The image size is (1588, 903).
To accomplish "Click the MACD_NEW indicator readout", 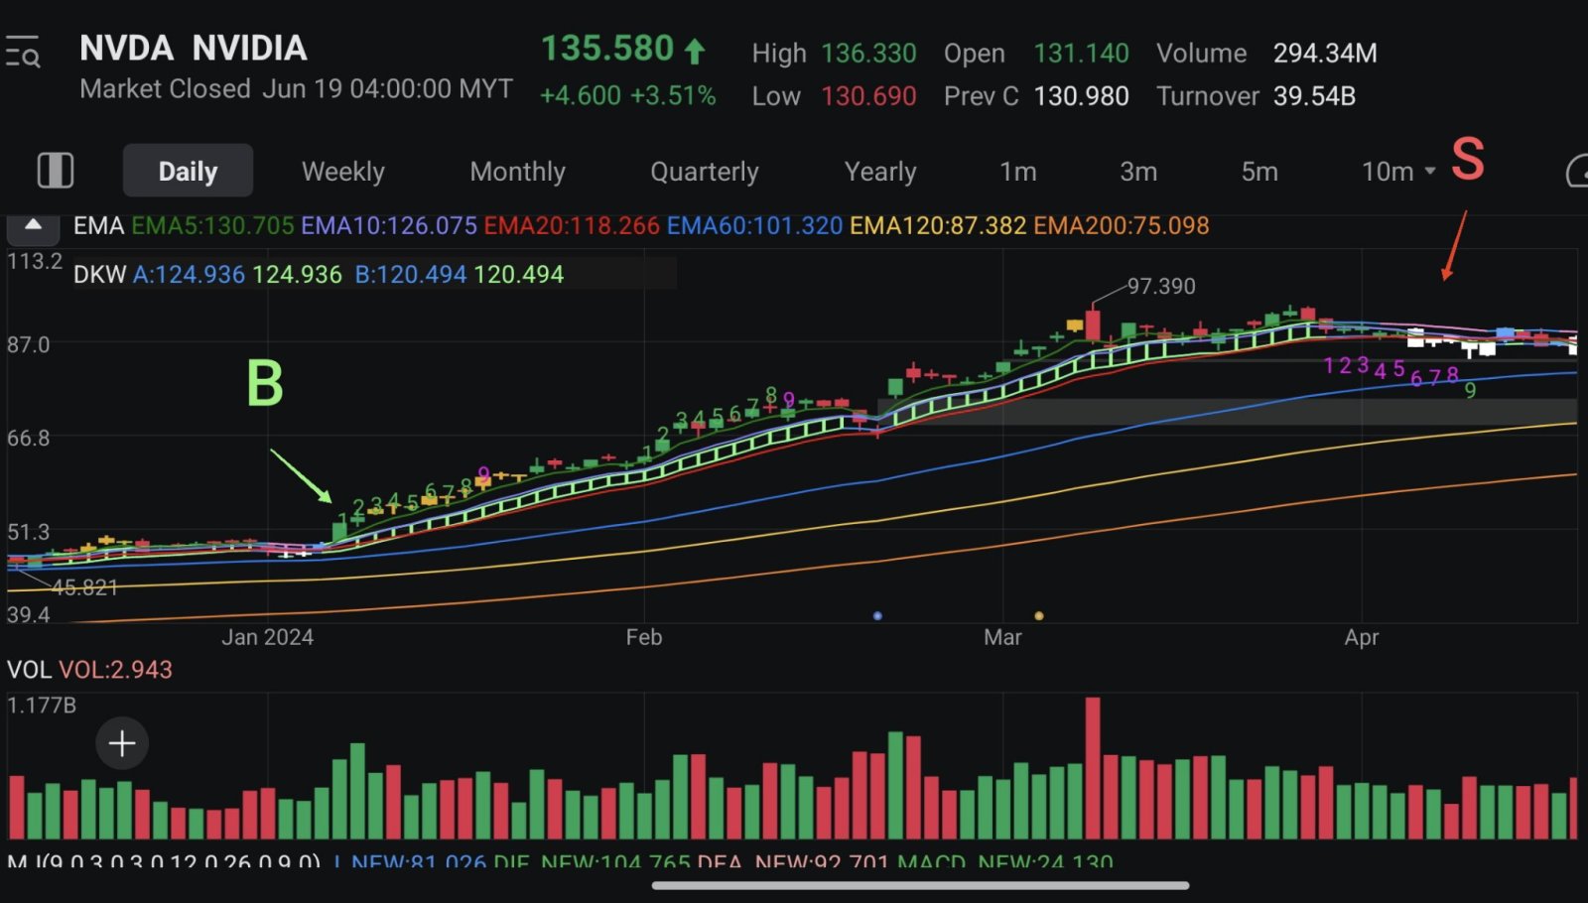I will pyautogui.click(x=1005, y=861).
